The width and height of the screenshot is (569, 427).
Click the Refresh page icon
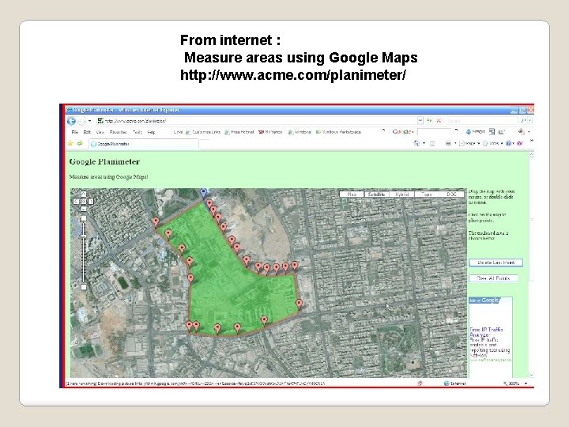click(x=430, y=120)
